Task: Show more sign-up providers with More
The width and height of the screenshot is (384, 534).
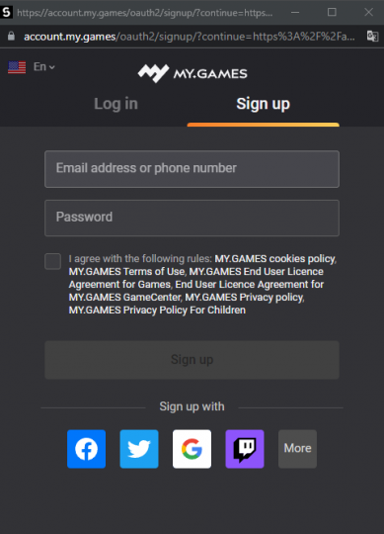Action: tap(297, 449)
